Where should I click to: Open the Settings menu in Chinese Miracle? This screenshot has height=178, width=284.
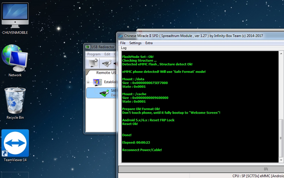click(x=135, y=43)
